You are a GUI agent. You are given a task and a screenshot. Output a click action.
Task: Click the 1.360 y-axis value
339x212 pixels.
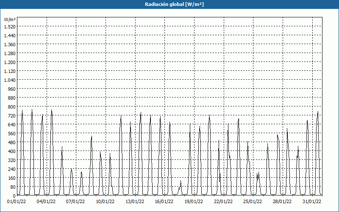(10, 45)
